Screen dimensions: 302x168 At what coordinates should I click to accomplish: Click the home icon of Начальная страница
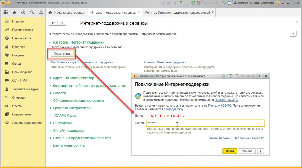point(50,12)
